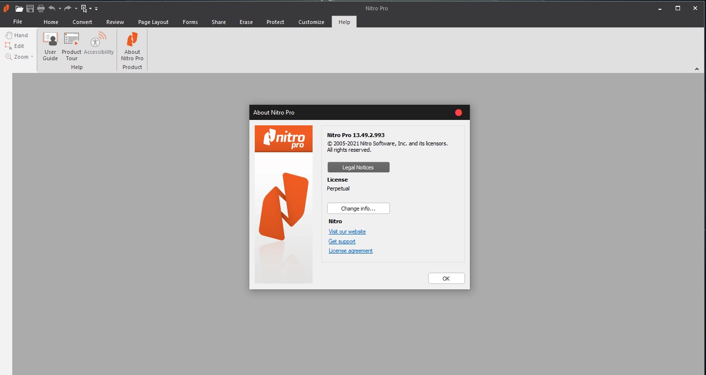The width and height of the screenshot is (706, 375).
Task: Switch to the Convert tab
Action: pyautogui.click(x=82, y=22)
